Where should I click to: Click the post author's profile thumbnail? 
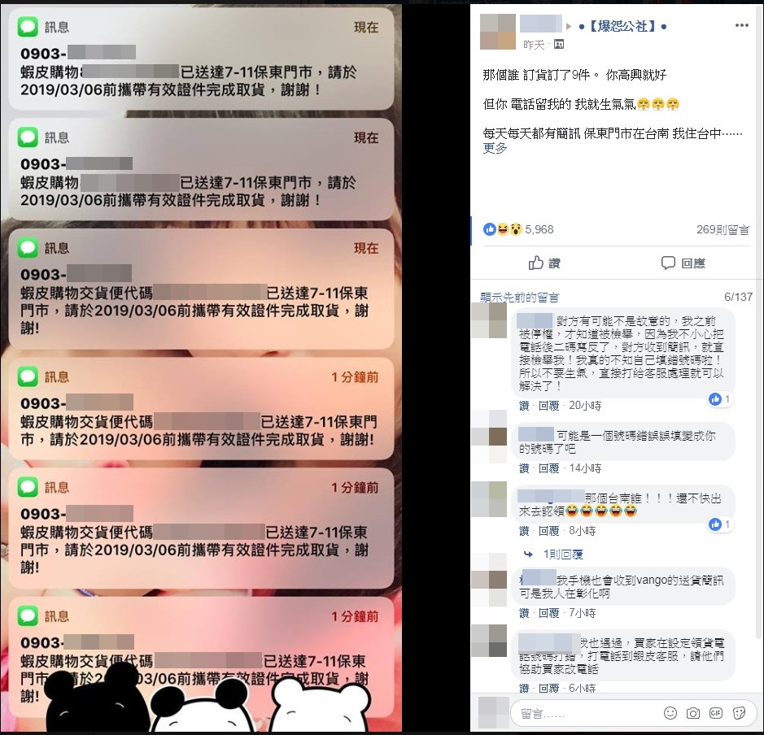(x=497, y=32)
